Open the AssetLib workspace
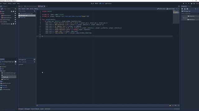The image size is (199, 111). 109,3
